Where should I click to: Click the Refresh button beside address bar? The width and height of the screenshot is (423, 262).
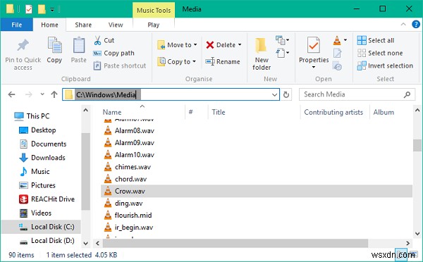(x=286, y=94)
